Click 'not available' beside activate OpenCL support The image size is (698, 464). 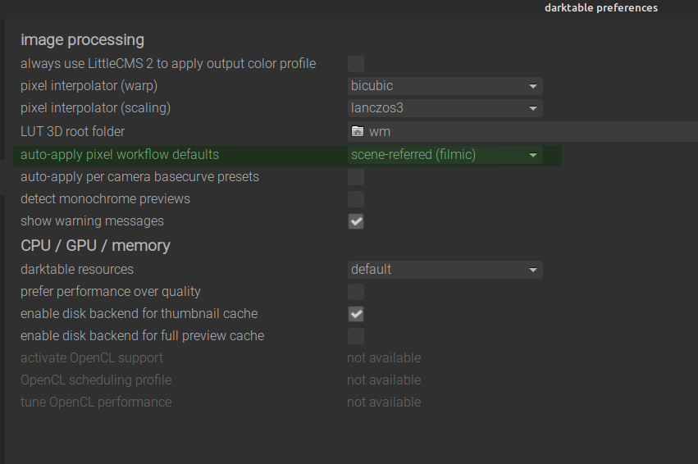tap(384, 358)
